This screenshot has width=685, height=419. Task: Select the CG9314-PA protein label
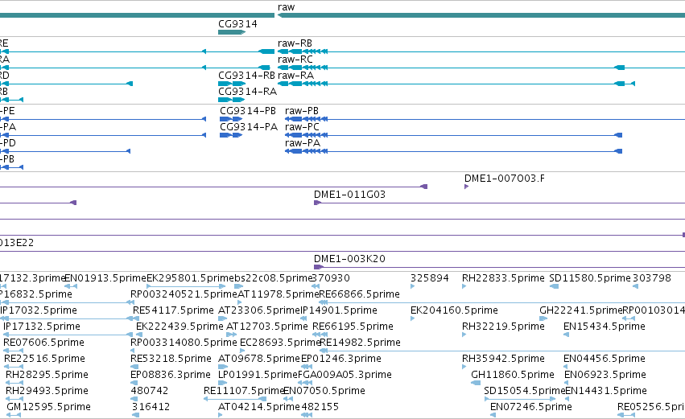(x=249, y=127)
